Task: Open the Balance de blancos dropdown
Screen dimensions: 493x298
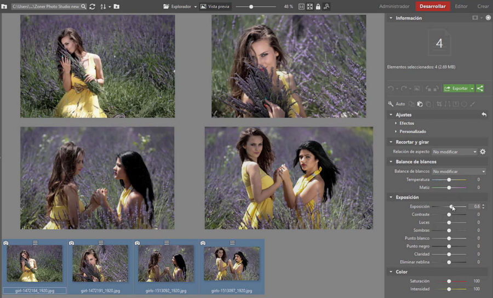Action: [x=458, y=171]
